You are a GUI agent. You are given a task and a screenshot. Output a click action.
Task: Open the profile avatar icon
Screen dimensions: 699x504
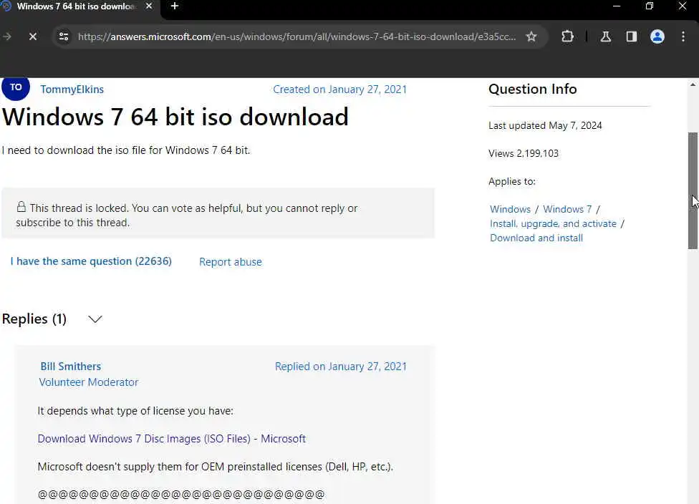coord(657,37)
